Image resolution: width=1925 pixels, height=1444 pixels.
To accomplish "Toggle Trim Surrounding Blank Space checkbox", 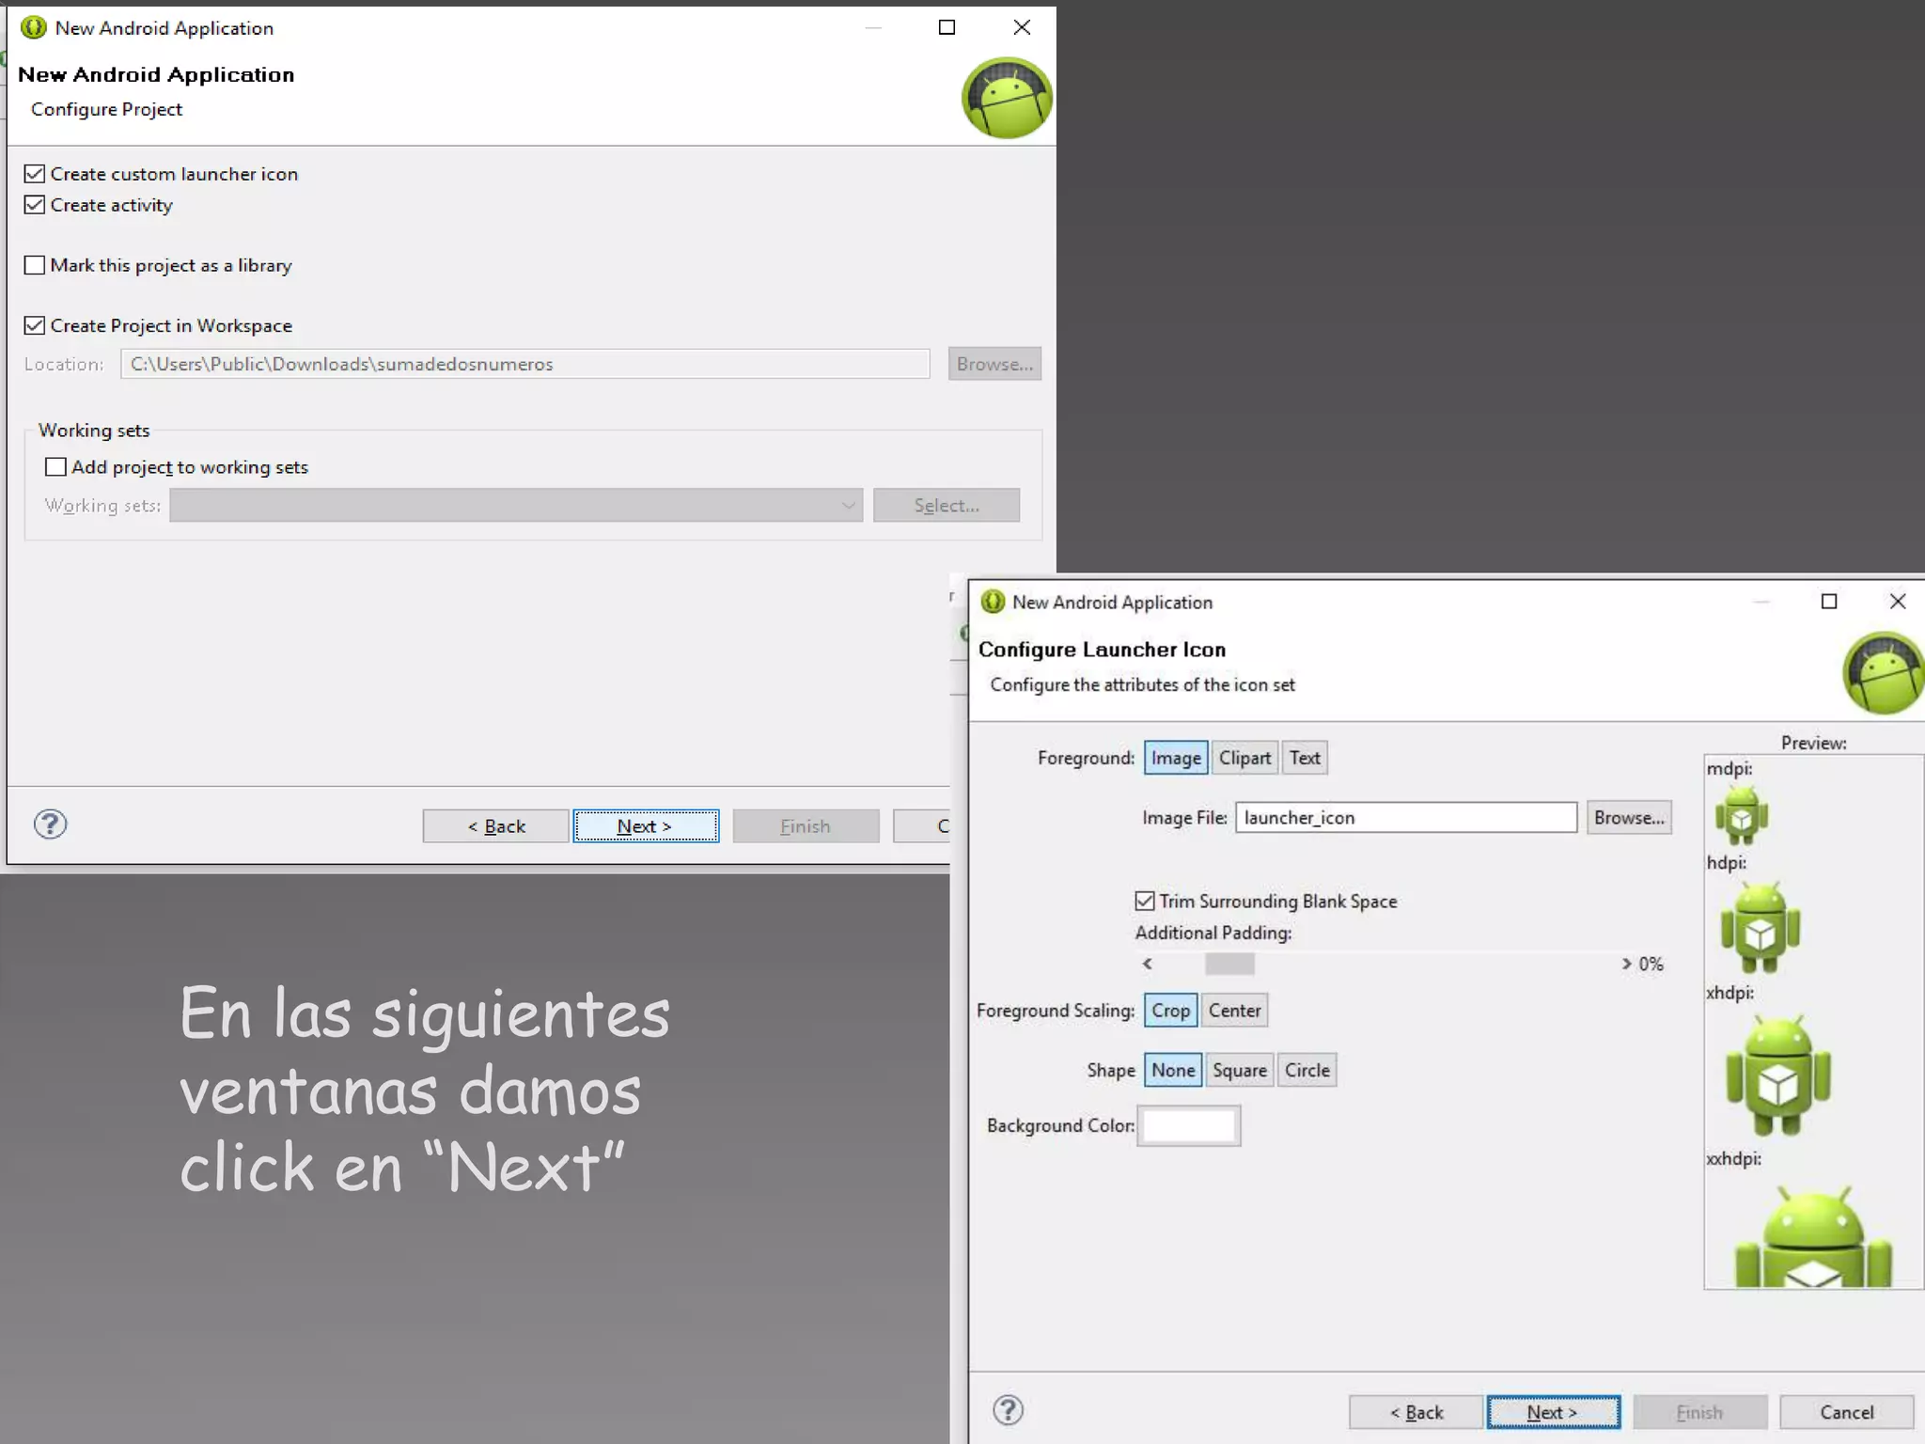I will [x=1144, y=901].
